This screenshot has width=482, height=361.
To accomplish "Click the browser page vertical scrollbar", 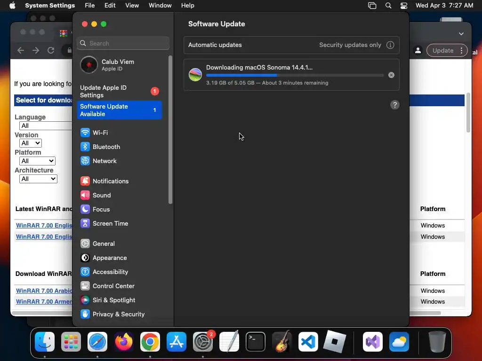I will pos(468,113).
